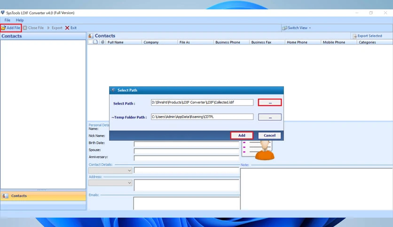Click the Emails text box
393x227 pixels.
[x=187, y=204]
